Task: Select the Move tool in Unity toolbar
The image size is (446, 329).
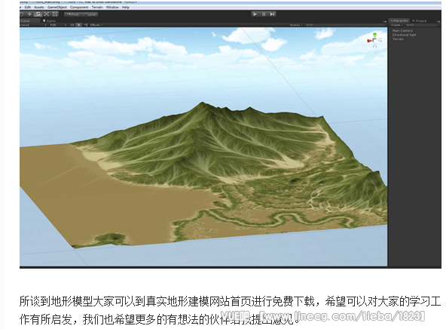Action: pos(29,14)
